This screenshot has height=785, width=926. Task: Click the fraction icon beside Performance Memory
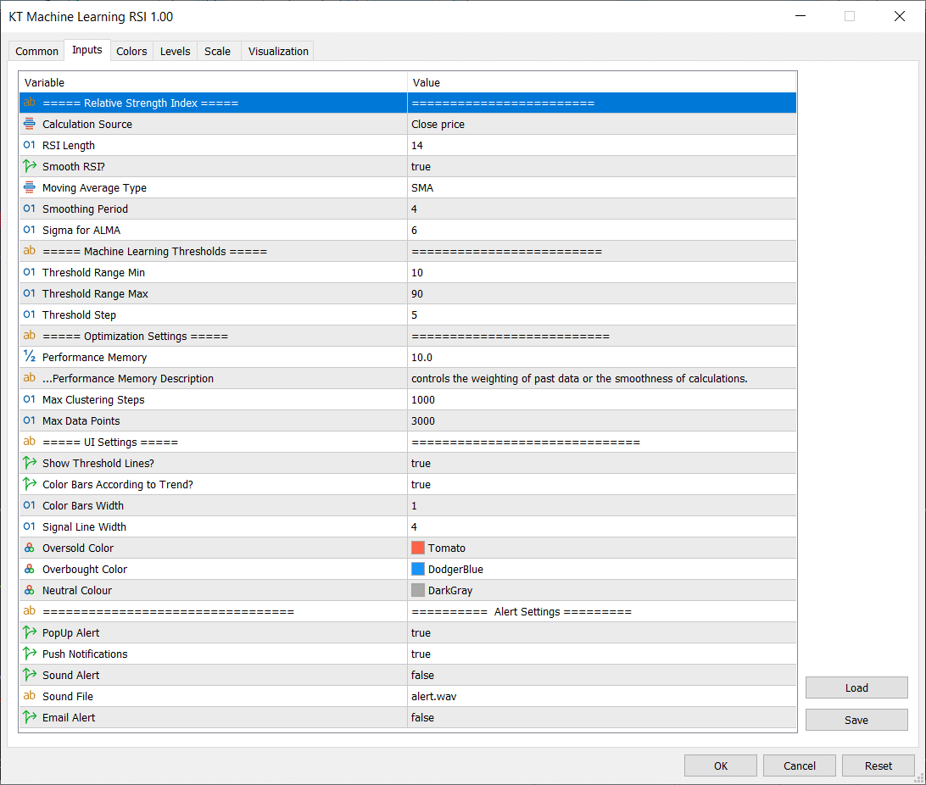click(x=29, y=357)
